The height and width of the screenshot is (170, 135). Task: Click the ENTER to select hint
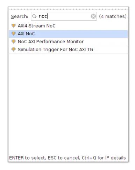[x=27, y=158]
